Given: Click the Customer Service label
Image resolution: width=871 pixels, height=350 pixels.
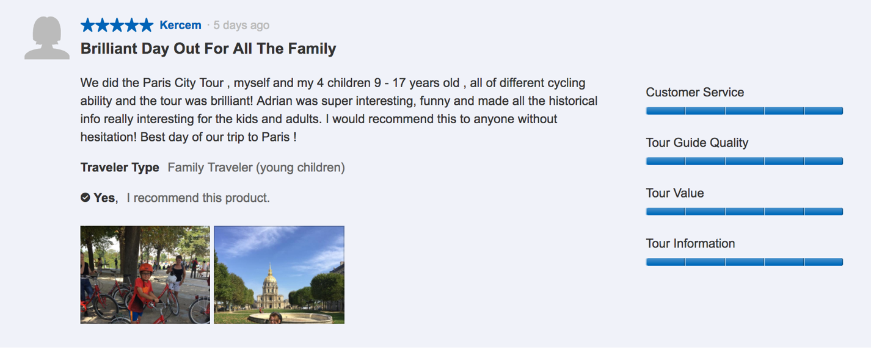Looking at the screenshot, I should (695, 92).
